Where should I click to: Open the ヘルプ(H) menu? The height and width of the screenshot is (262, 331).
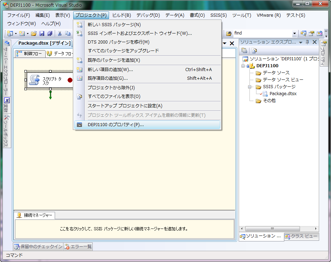click(51, 23)
